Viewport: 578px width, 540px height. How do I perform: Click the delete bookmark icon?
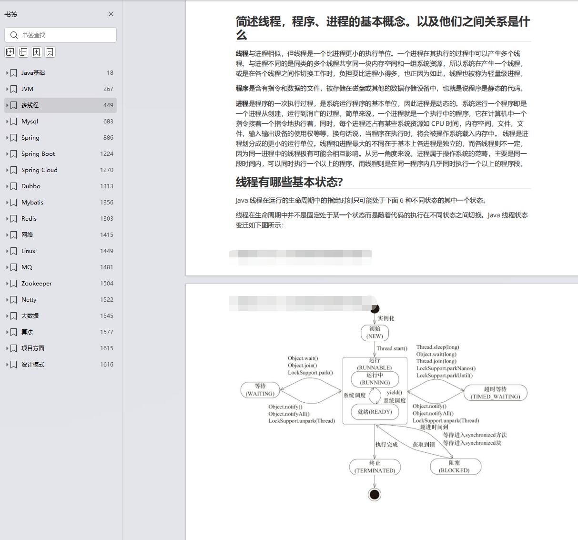(50, 52)
